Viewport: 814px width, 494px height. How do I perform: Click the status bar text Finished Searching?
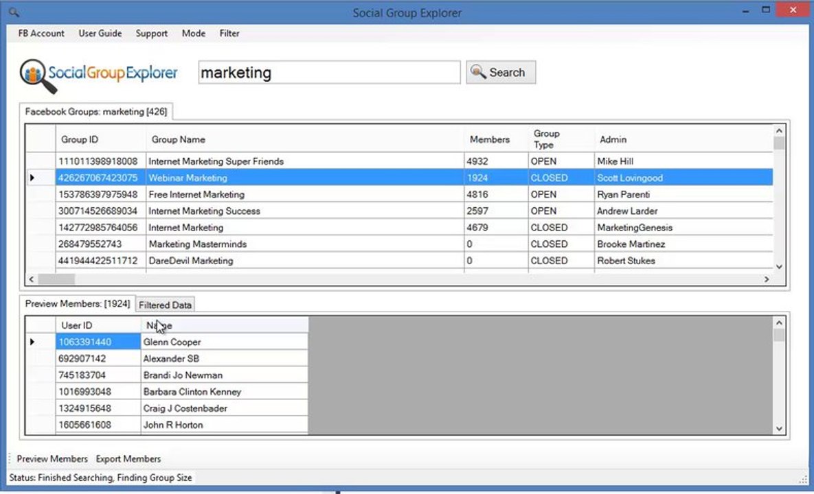pos(100,478)
